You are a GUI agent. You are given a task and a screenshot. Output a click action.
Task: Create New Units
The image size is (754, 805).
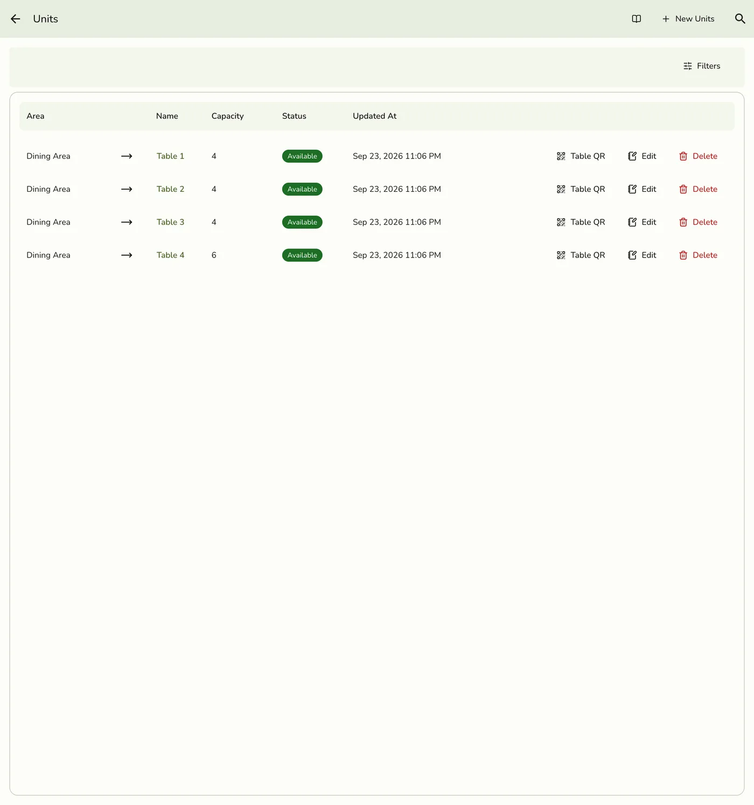tap(688, 19)
